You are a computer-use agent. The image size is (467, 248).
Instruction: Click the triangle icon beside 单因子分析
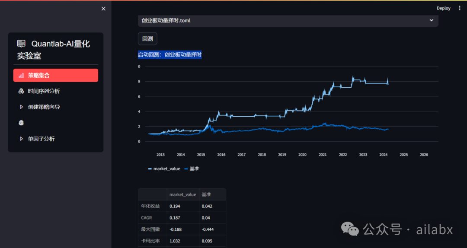tap(21, 139)
